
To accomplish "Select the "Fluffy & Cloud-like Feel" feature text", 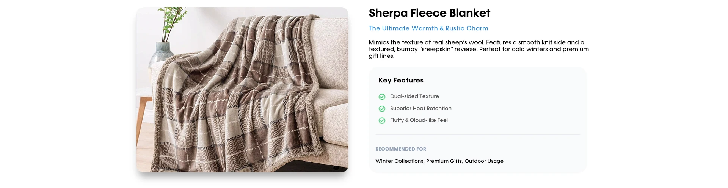I will click(419, 120).
